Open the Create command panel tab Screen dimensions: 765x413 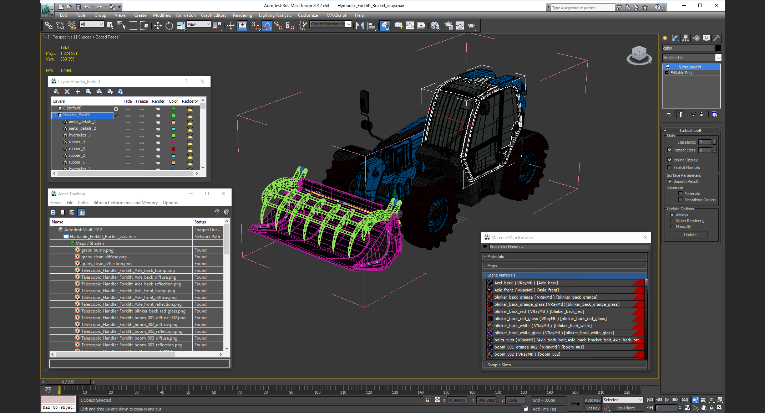pos(665,38)
